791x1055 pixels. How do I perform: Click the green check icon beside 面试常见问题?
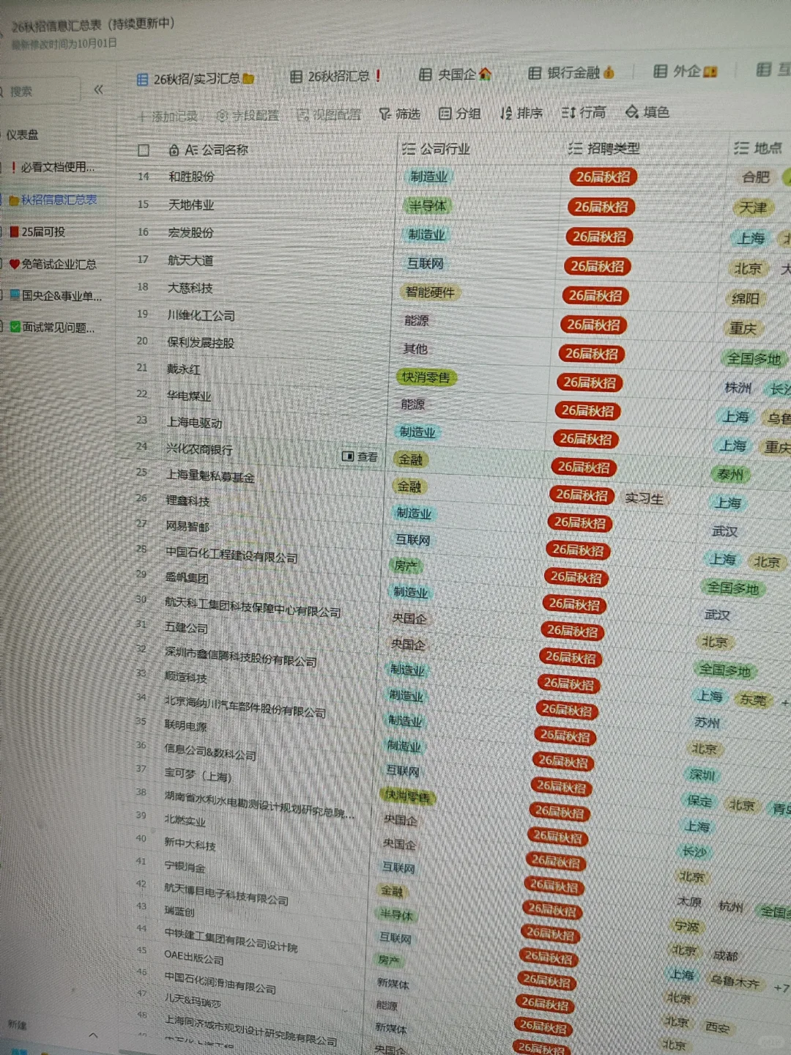pos(15,327)
